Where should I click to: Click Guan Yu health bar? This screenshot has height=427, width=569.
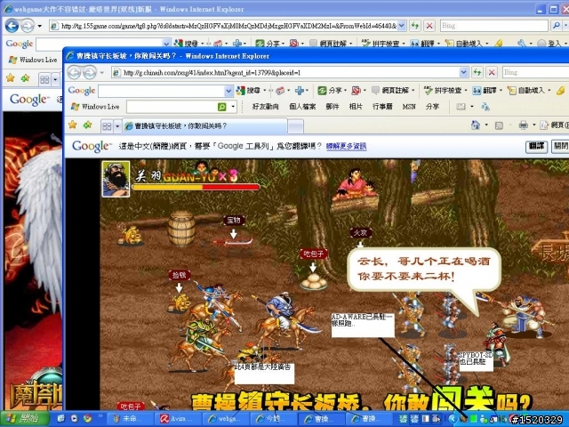coord(196,187)
